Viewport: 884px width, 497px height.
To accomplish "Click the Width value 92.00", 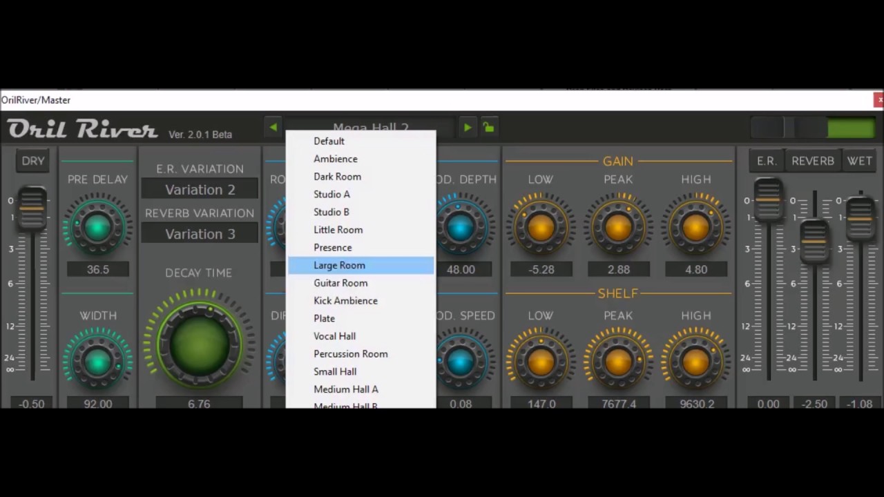I will pos(98,404).
